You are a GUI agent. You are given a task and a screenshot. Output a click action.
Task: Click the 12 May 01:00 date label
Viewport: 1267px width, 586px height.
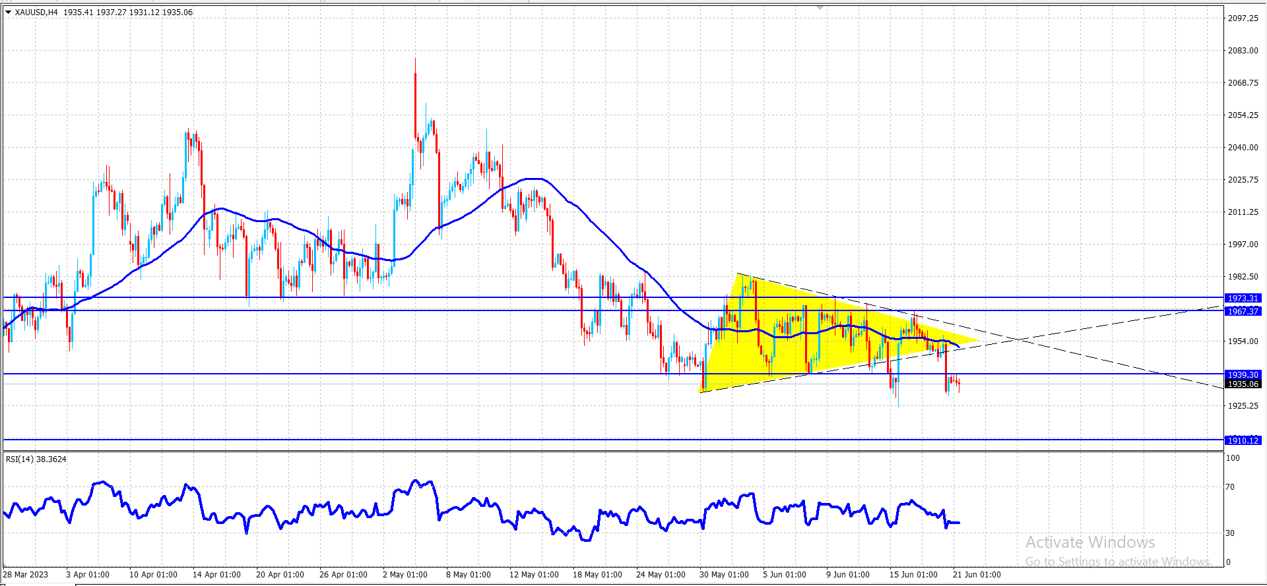coord(534,575)
